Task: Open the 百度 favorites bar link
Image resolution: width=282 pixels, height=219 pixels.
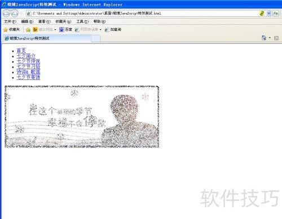Action: coord(65,29)
